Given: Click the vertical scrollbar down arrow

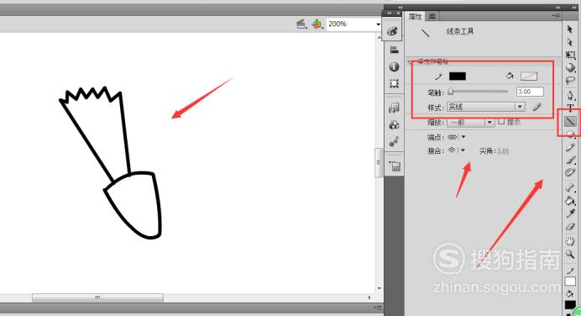Looking at the screenshot, I should tap(379, 287).
